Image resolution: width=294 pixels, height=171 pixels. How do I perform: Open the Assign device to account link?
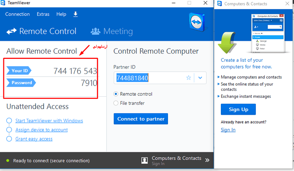(42, 130)
